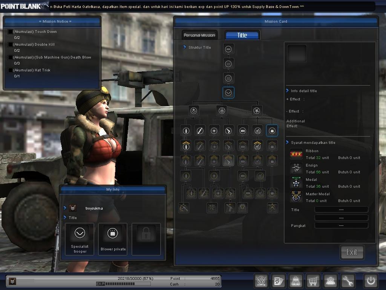Select the single-bar title icon atop the tree
The image size is (386, 290).
pyautogui.click(x=228, y=49)
